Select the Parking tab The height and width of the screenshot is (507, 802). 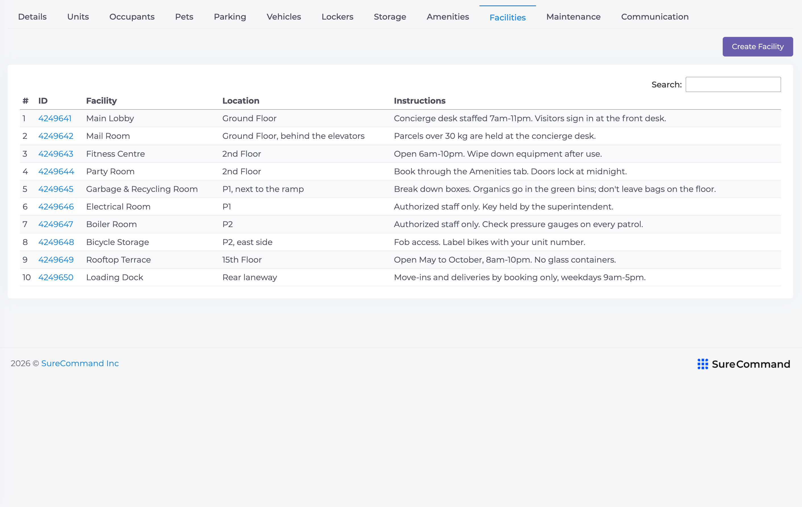coord(230,17)
